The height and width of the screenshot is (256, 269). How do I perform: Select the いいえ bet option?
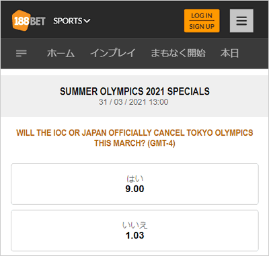click(x=134, y=230)
